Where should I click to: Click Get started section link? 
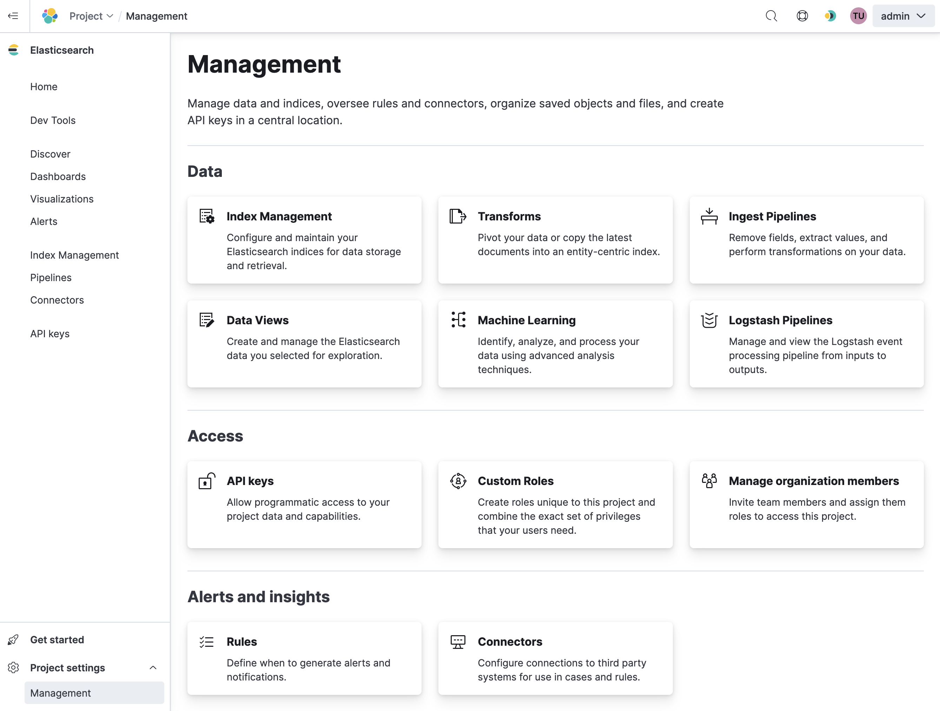[57, 639]
